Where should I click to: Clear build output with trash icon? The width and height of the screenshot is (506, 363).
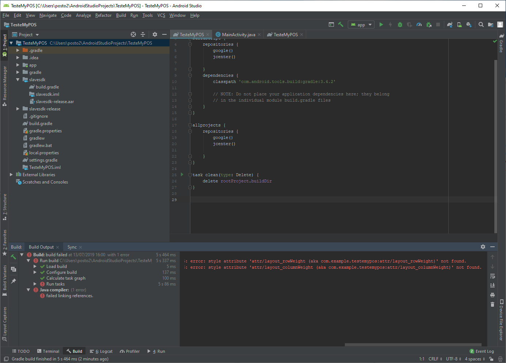[x=492, y=305]
